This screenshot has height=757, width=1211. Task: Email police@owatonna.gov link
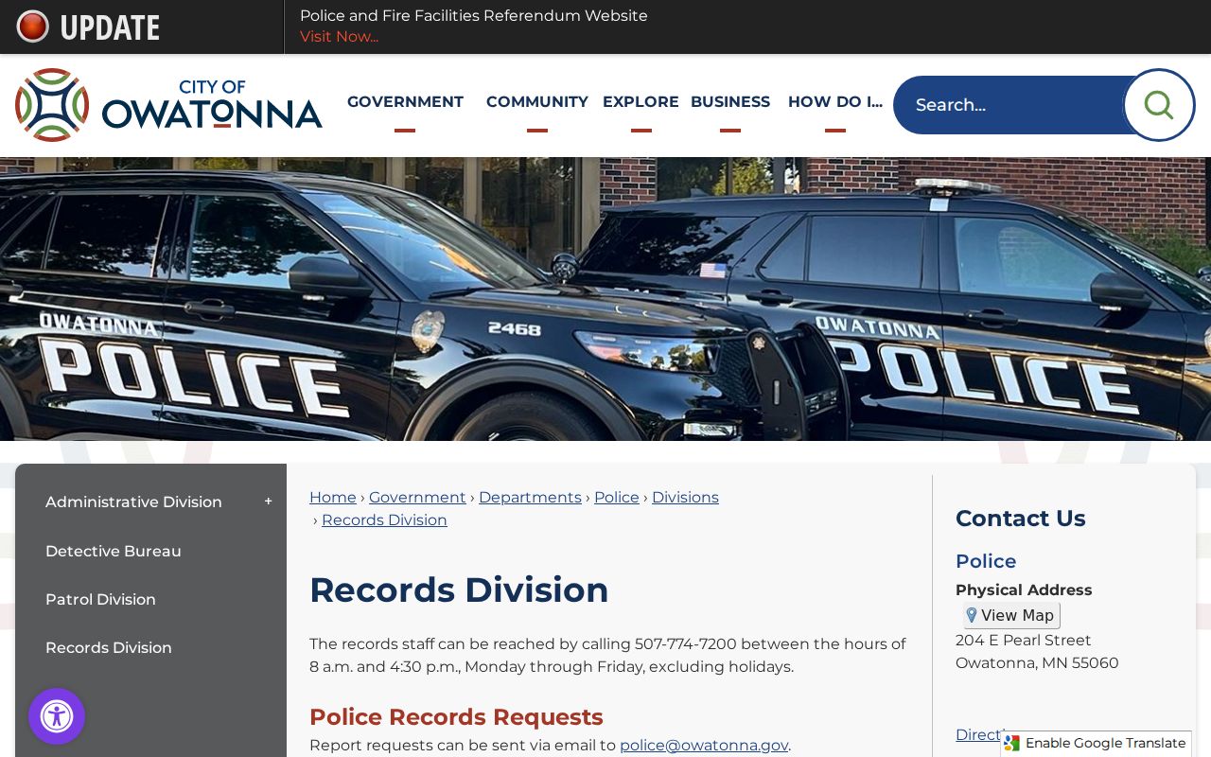point(704,746)
